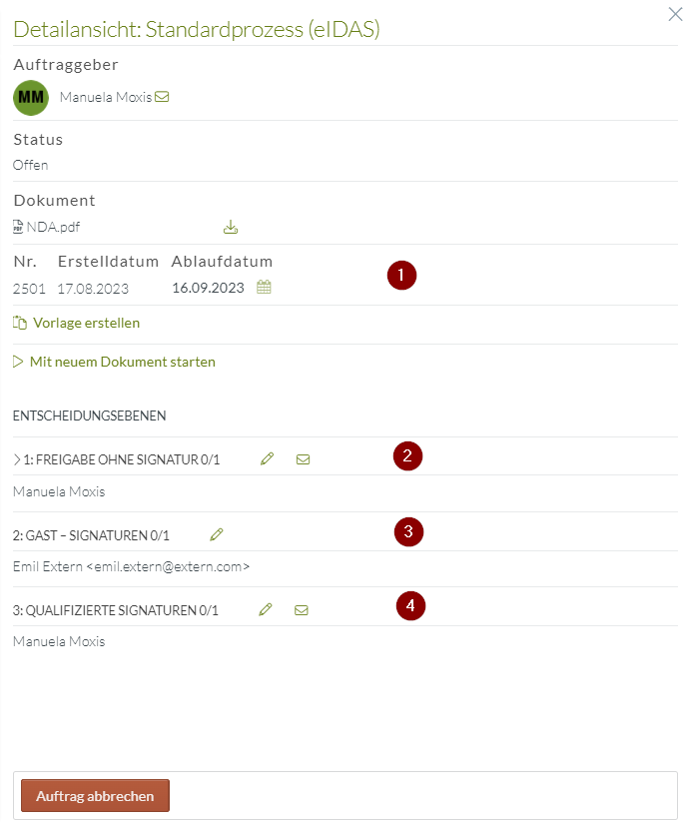Close the Detailansicht dialog with the X
Image resolution: width=690 pixels, height=831 pixels.
pyautogui.click(x=675, y=14)
